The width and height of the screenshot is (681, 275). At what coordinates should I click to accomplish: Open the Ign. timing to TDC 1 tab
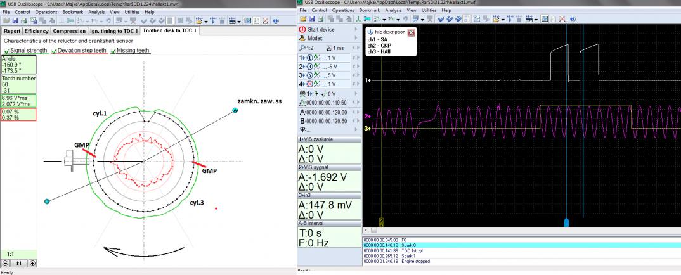pyautogui.click(x=114, y=30)
